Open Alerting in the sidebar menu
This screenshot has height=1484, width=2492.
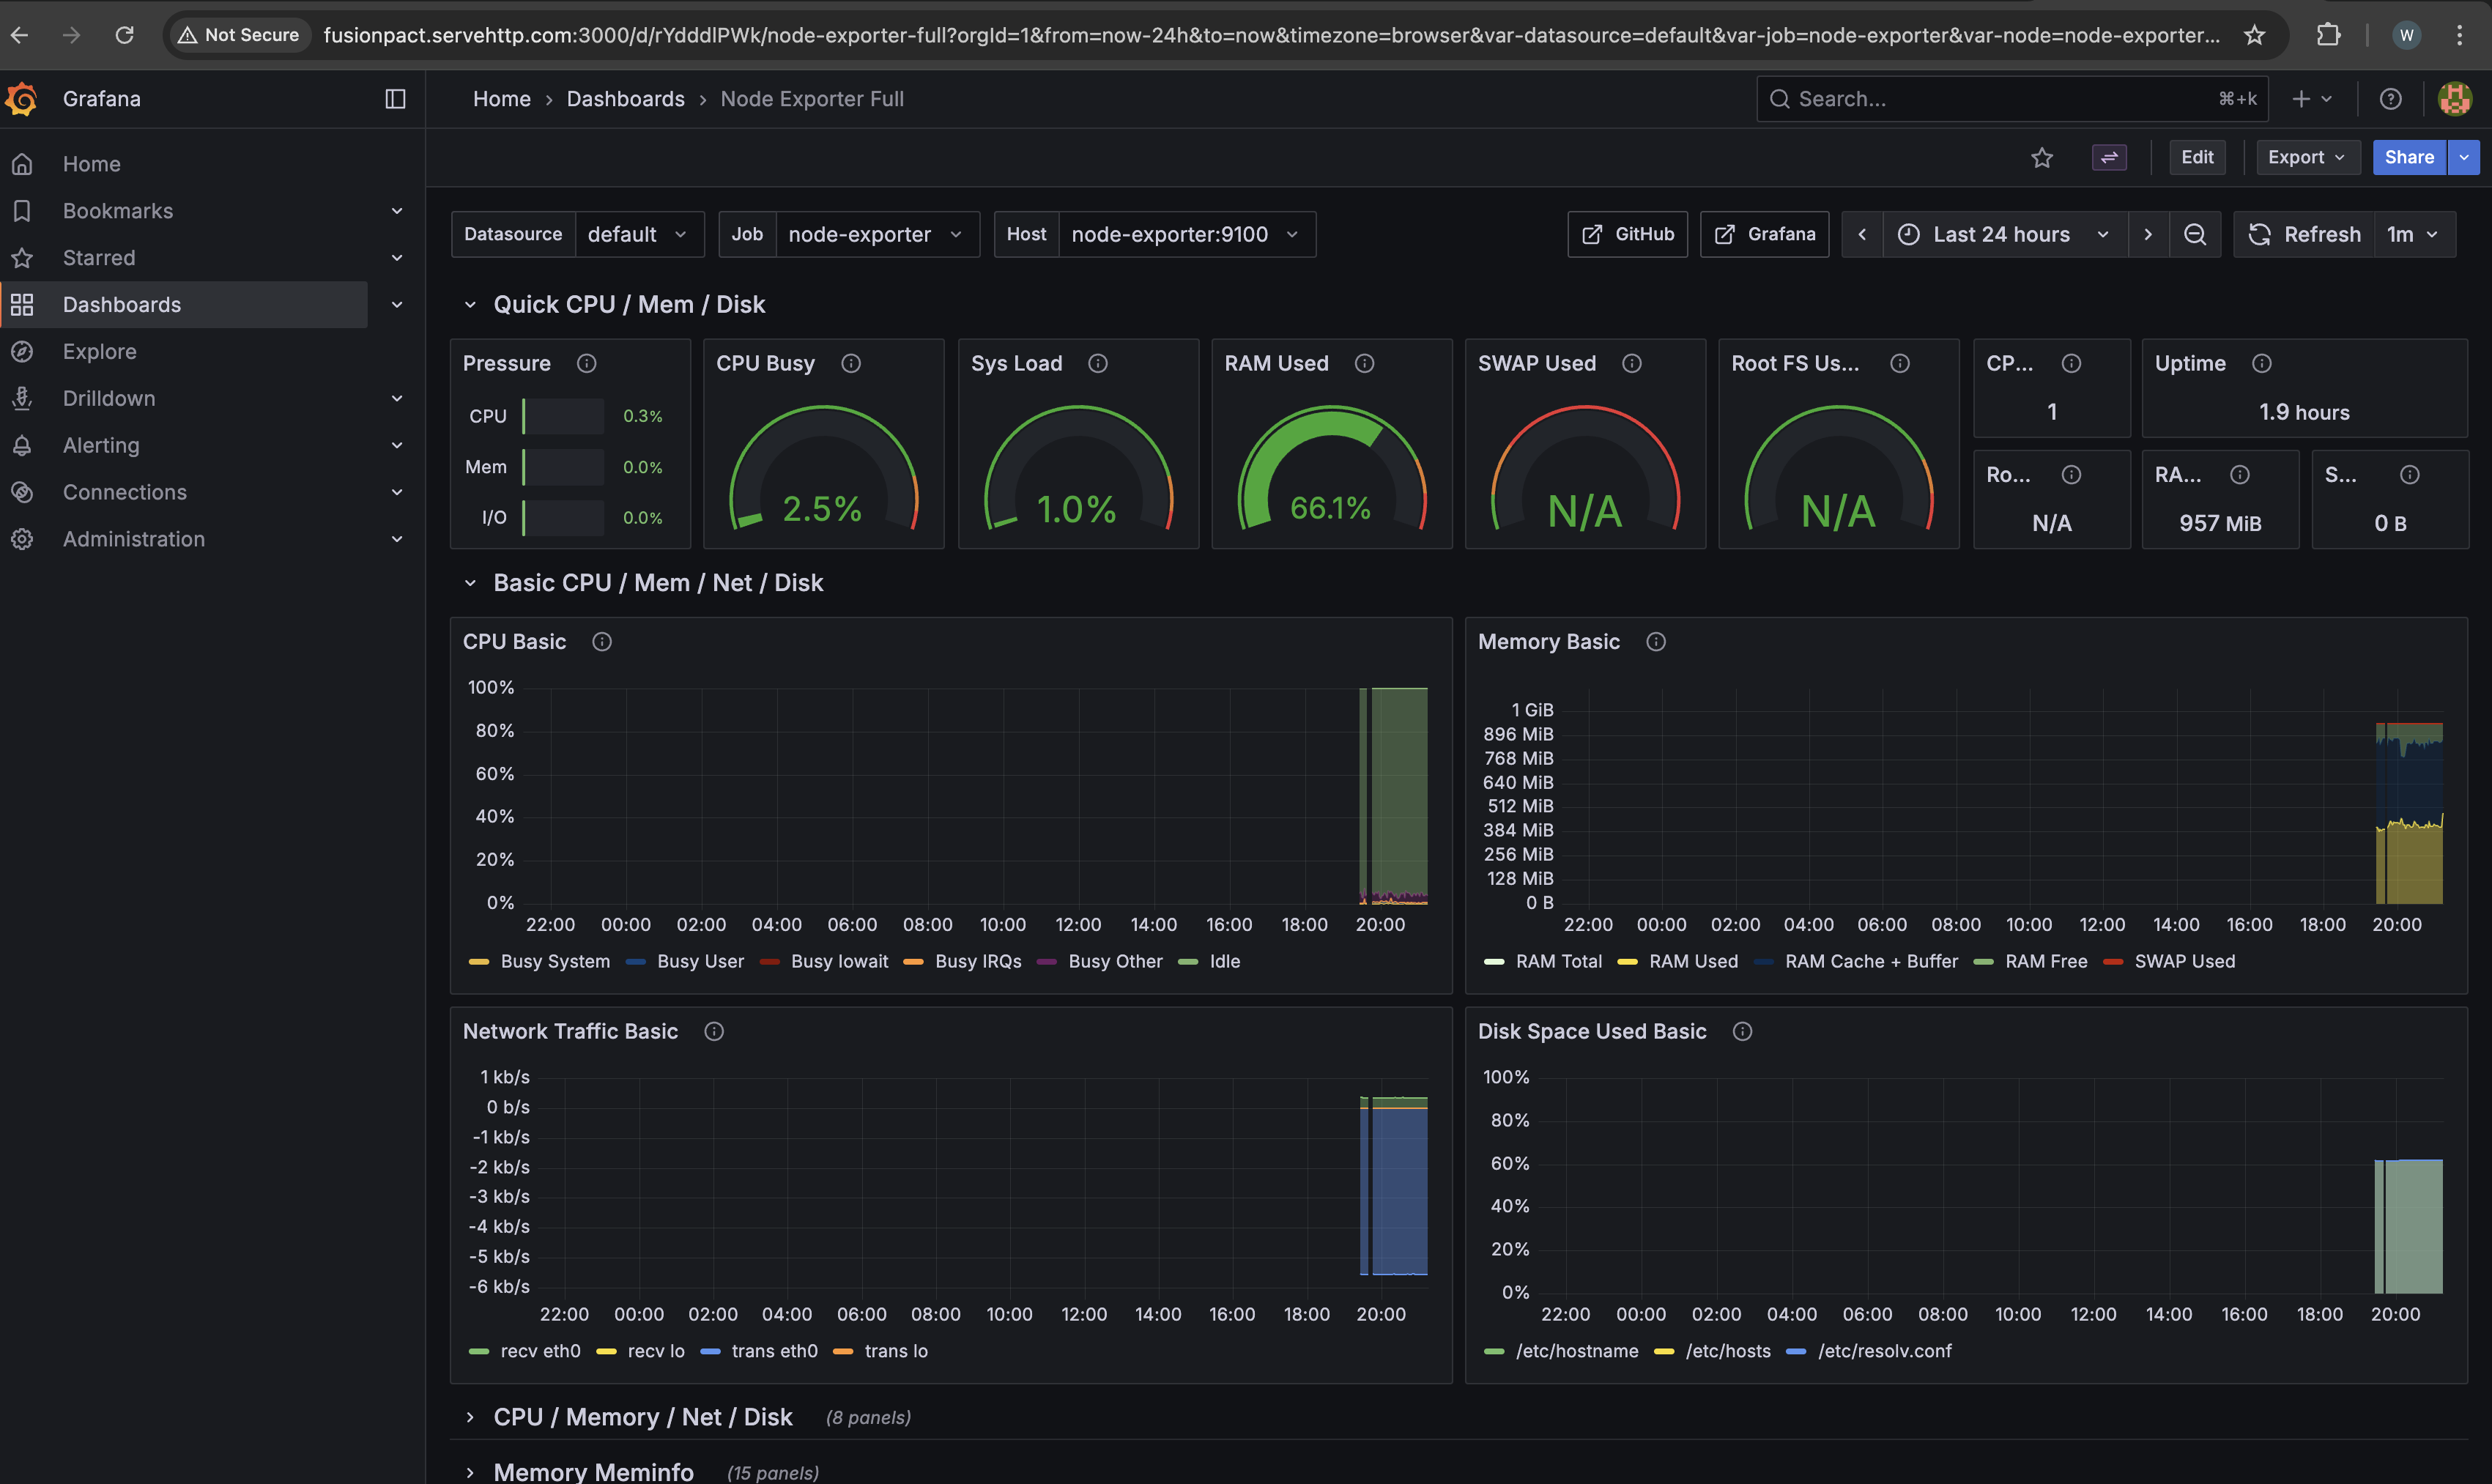point(101,445)
